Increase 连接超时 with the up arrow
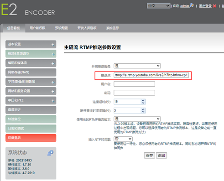Screen dimensions: 224x181 click(x=143, y=100)
